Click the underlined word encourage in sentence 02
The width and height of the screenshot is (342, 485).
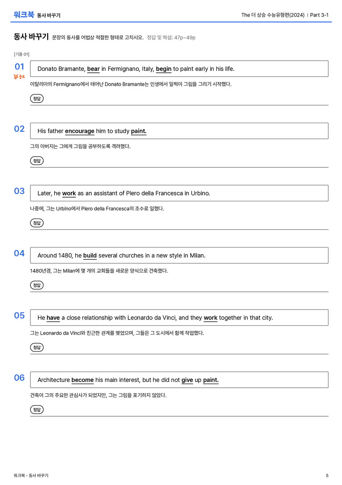(x=80, y=131)
